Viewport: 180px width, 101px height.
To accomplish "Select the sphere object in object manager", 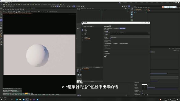I will point(136,12).
